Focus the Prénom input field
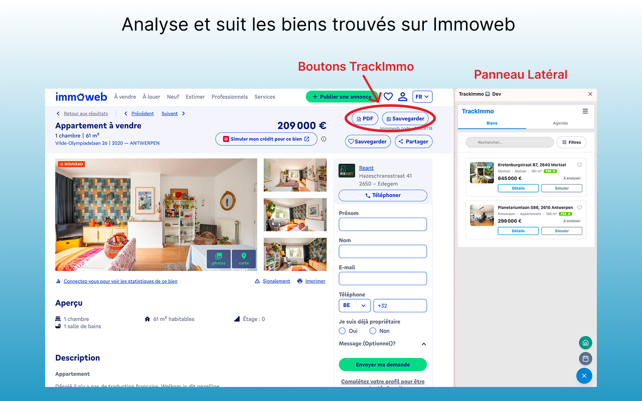This screenshot has width=642, height=401. [x=383, y=224]
